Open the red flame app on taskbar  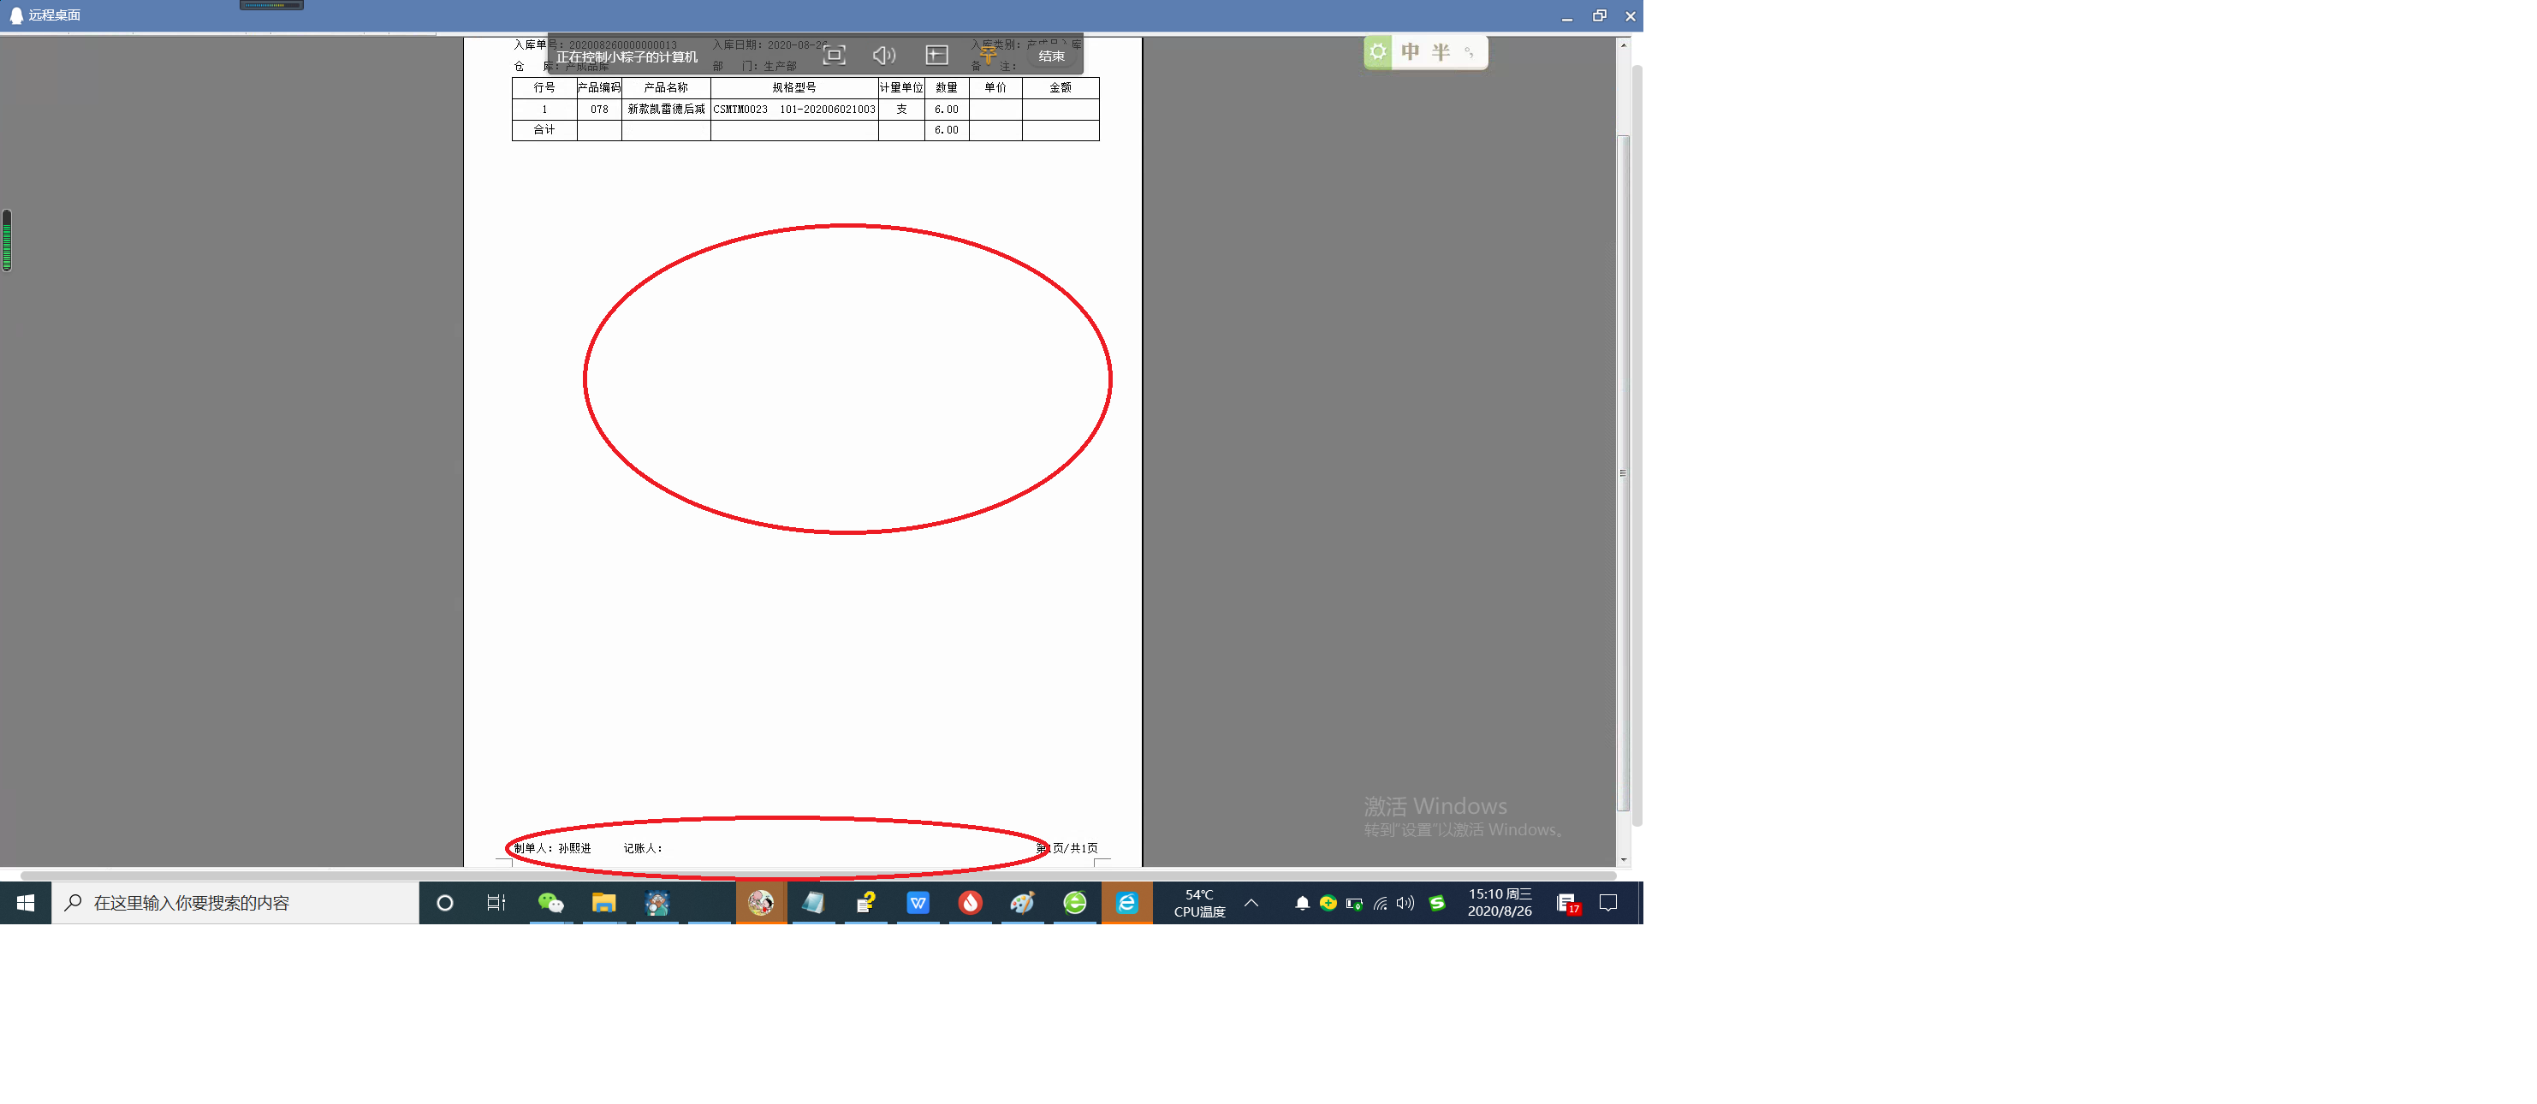pyautogui.click(x=970, y=902)
